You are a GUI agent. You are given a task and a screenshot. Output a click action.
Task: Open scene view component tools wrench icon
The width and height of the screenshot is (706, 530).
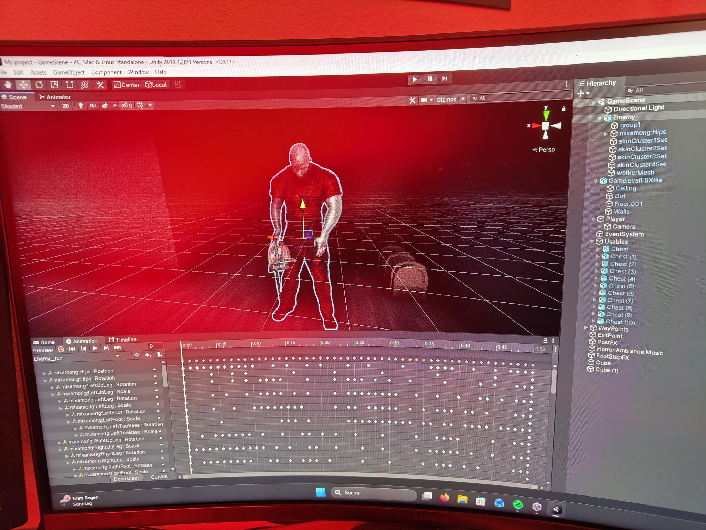(x=412, y=100)
